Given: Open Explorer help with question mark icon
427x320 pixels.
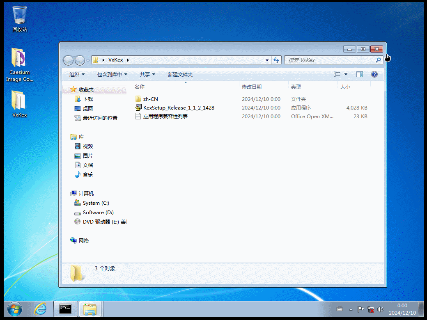Looking at the screenshot, I should tap(374, 74).
